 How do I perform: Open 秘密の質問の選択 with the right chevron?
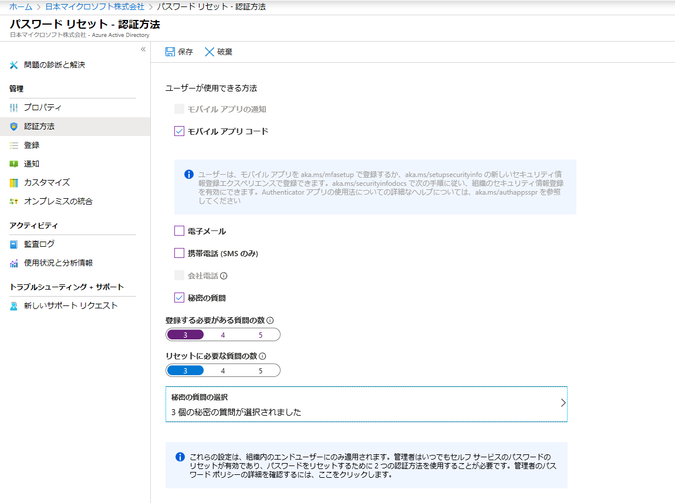point(563,403)
